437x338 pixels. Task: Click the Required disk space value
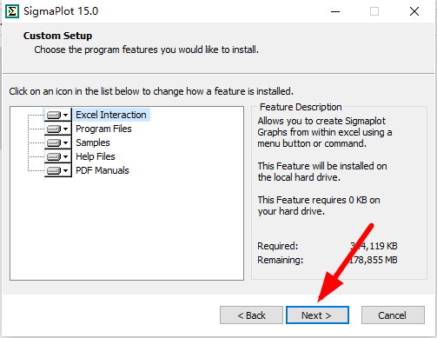374,246
